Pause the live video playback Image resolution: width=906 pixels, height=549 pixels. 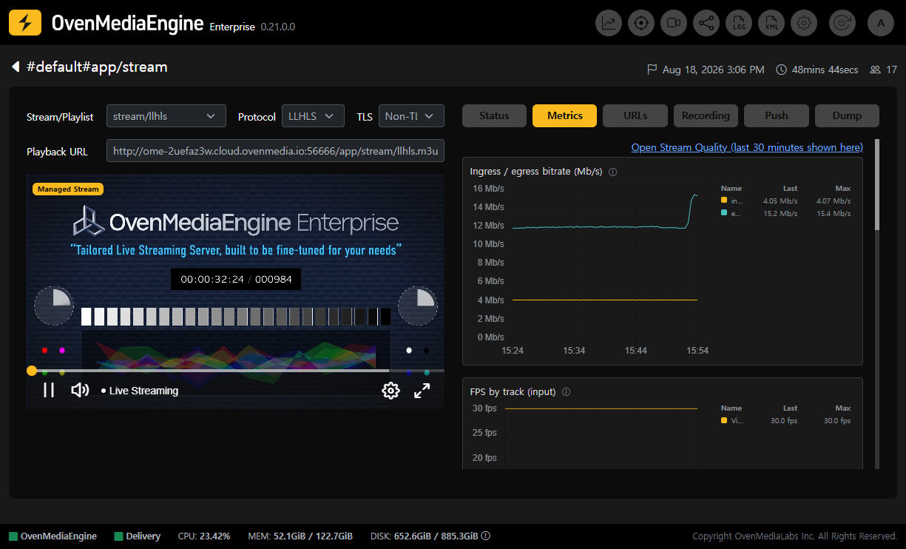49,390
